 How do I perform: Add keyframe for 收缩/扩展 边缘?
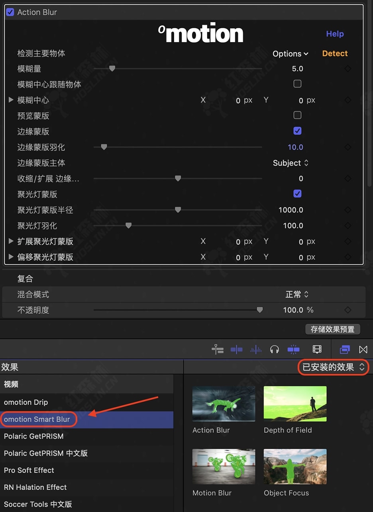(x=348, y=179)
